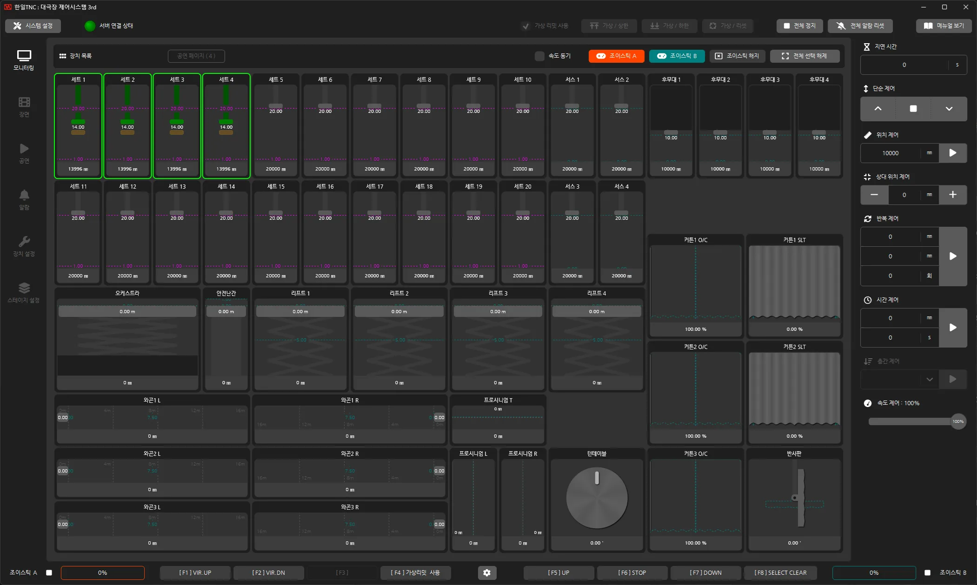
Task: Click the 전체 알람 리셋 button
Action: click(860, 26)
